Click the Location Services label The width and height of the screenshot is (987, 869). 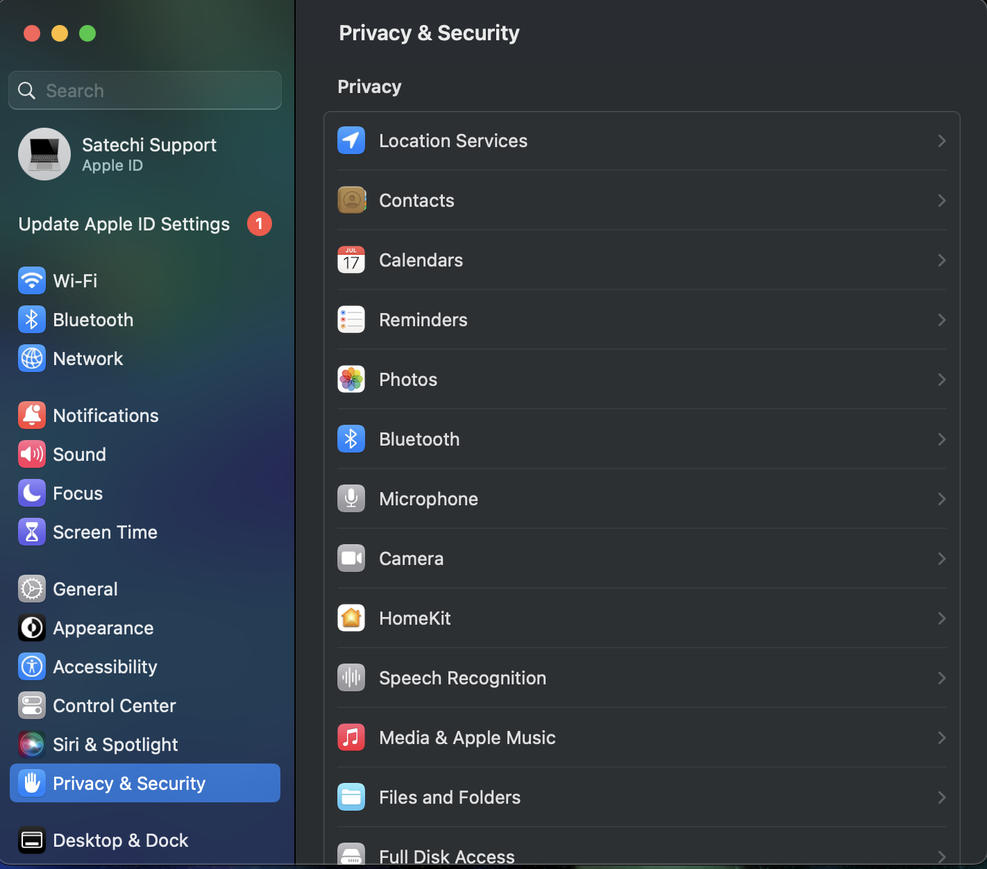[453, 141]
